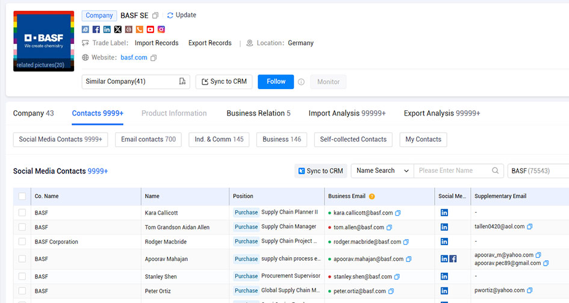Copy peter.ortiz@basf.com email address

pyautogui.click(x=391, y=291)
